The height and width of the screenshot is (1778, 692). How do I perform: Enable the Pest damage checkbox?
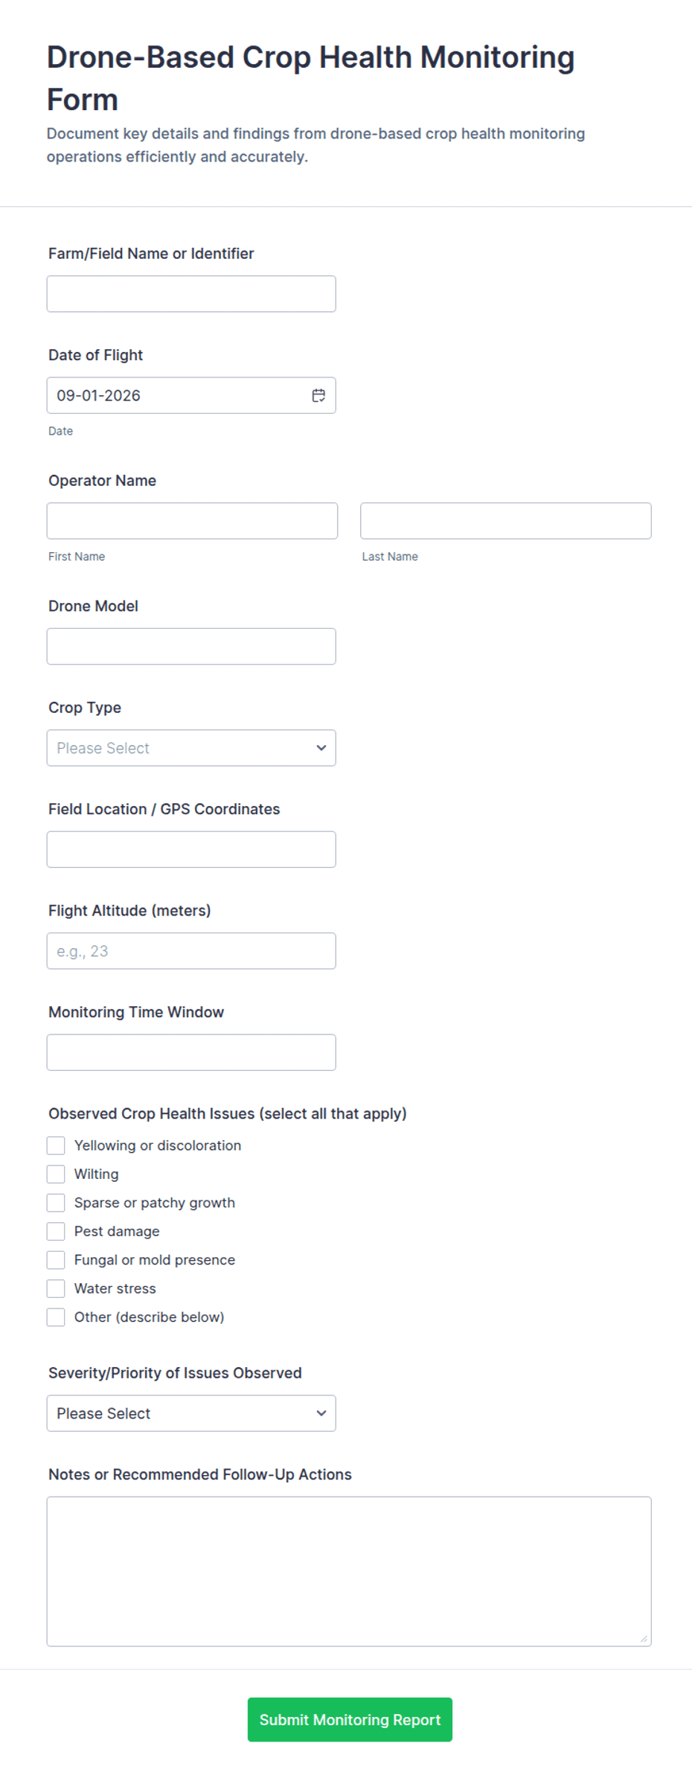point(56,1231)
